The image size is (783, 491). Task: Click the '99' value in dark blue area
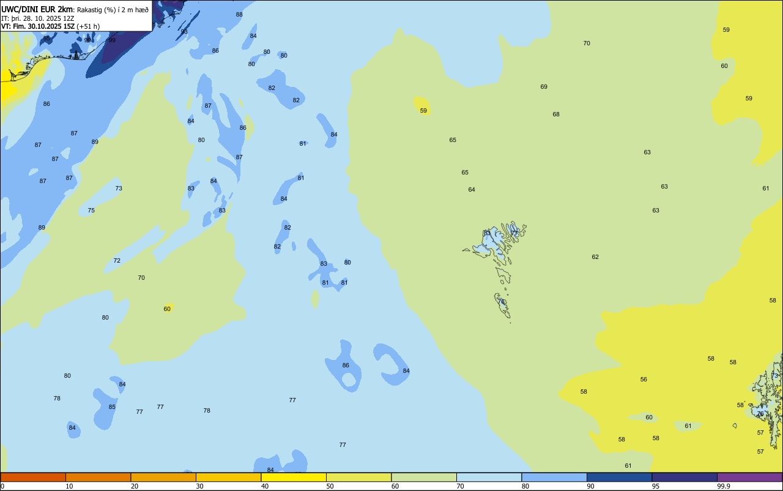(112, 40)
